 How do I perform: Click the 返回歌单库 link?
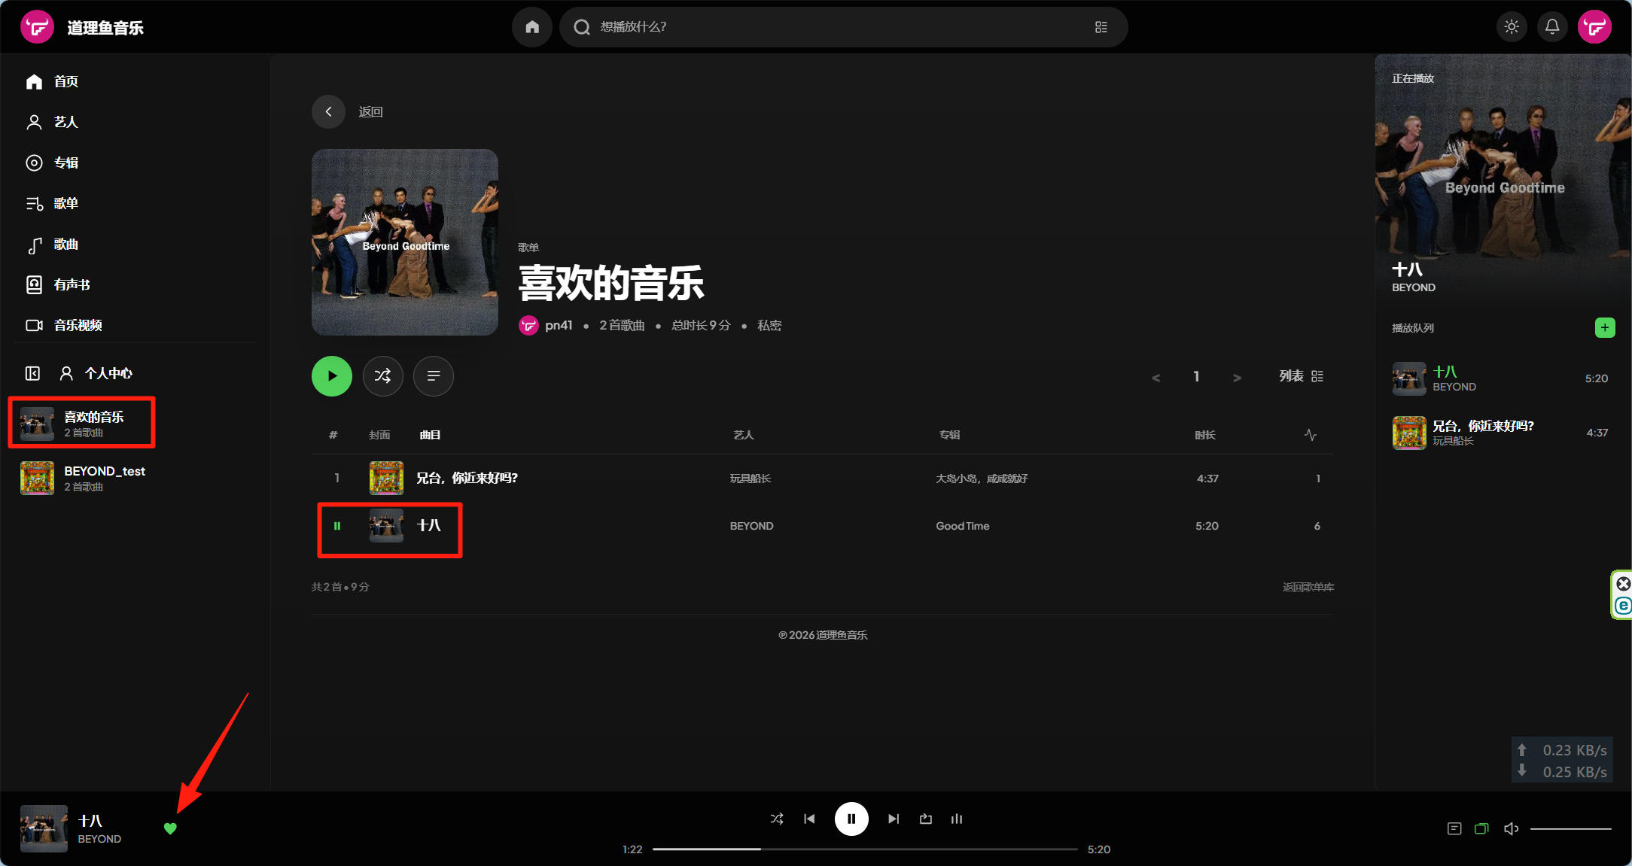1308,587
